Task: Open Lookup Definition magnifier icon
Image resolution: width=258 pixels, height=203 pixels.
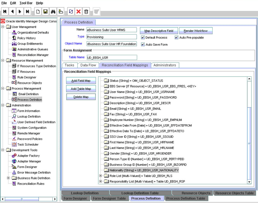Action: point(14,117)
